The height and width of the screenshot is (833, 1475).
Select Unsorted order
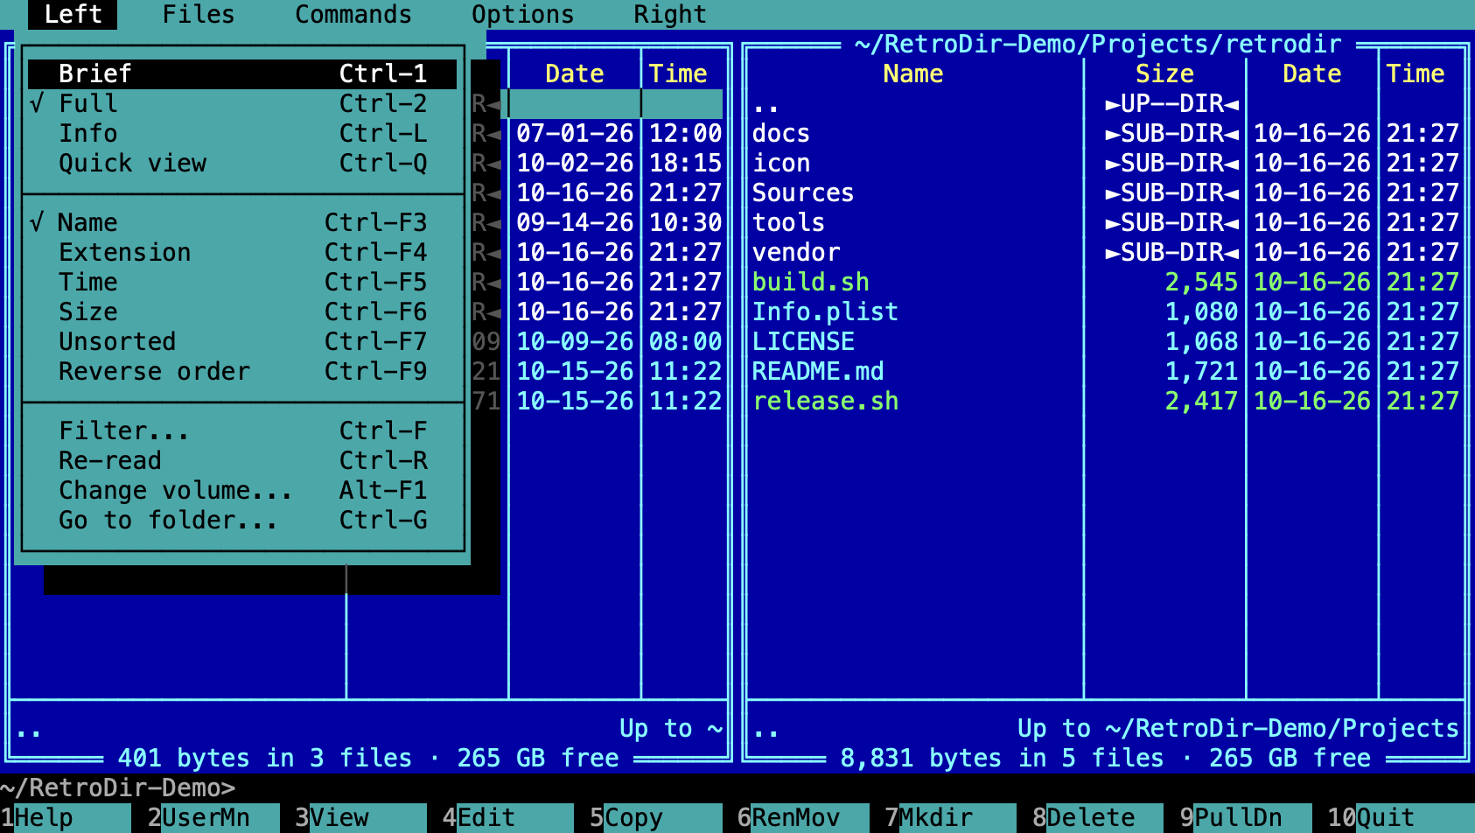242,342
